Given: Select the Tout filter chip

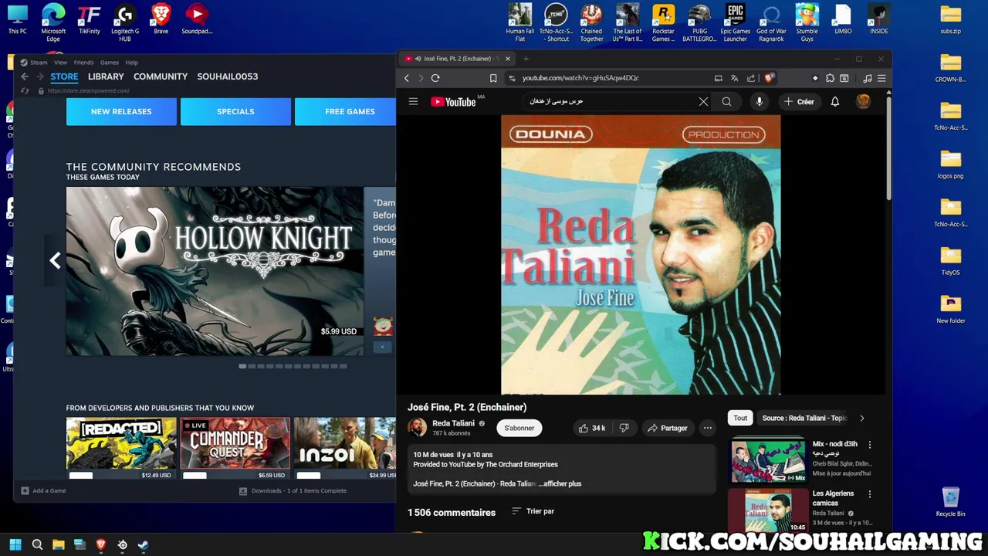Looking at the screenshot, I should (740, 418).
